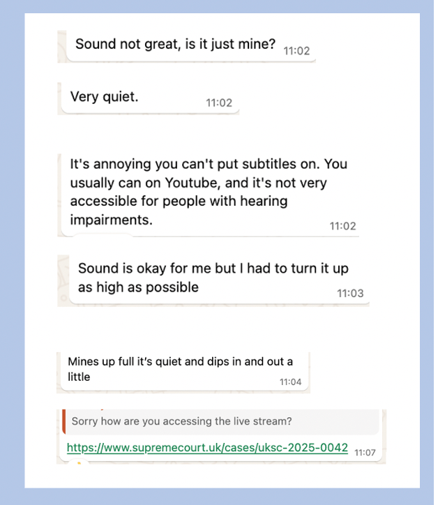Click the 11:02 timestamp beside 'Very quiet.'
The height and width of the screenshot is (505, 438).
click(x=219, y=103)
